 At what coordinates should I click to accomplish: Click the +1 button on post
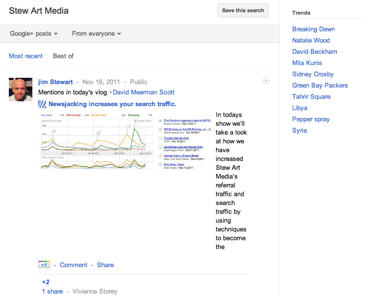(x=44, y=264)
